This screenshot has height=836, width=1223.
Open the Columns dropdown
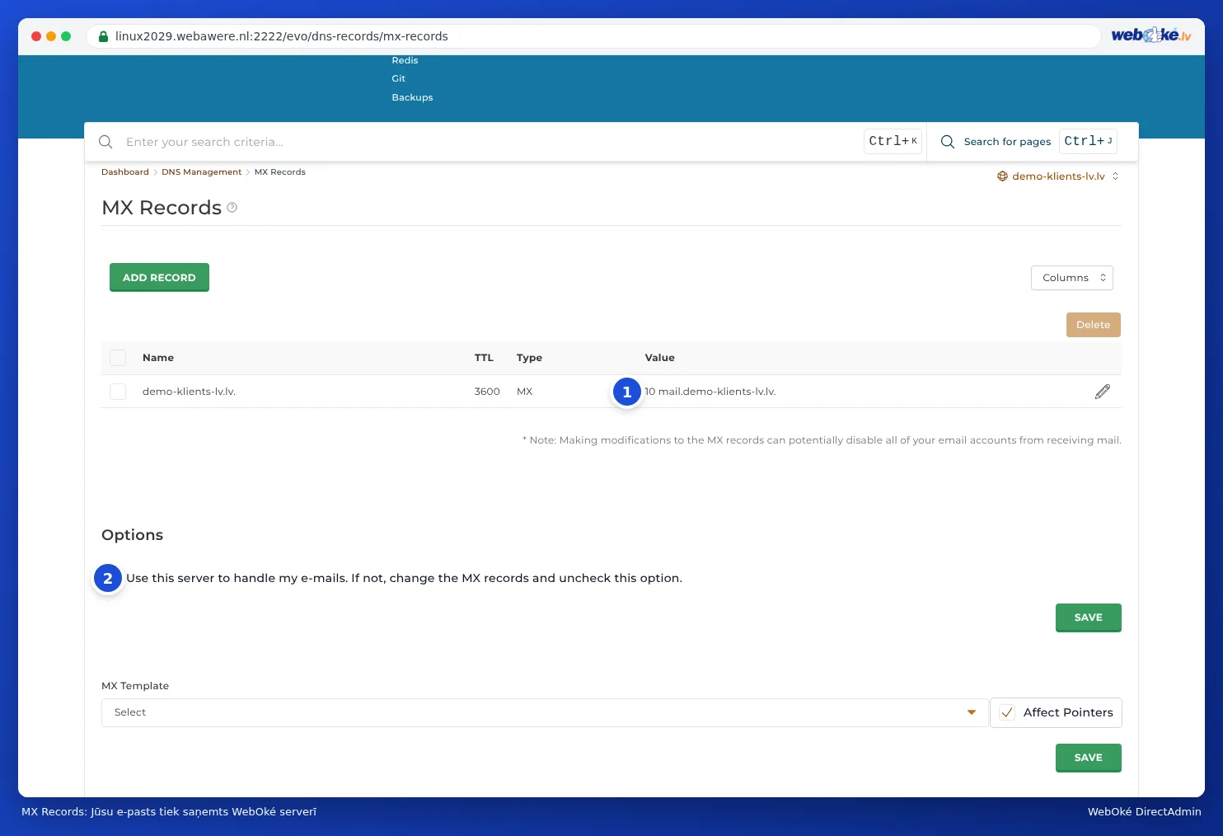point(1072,278)
